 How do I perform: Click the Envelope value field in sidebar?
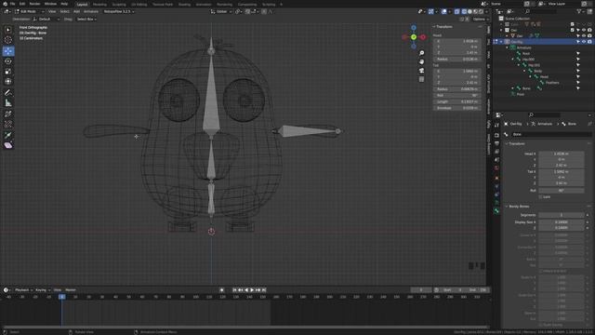456,108
